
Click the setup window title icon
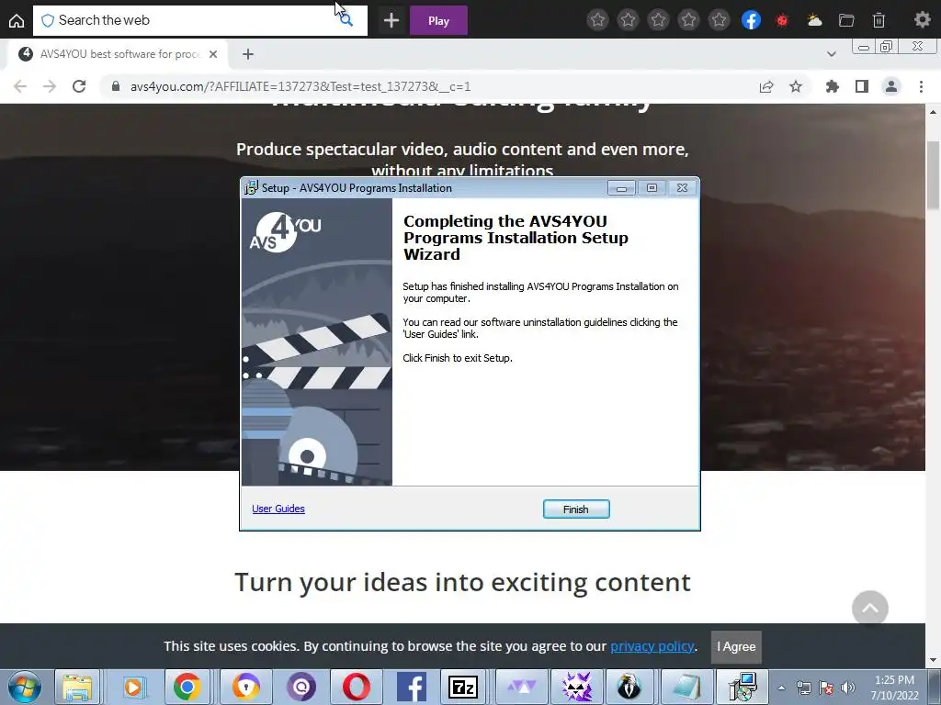tap(251, 187)
